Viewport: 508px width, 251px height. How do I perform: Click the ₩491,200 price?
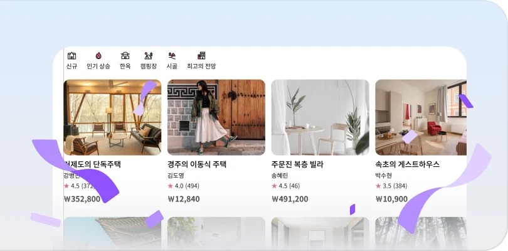(290, 199)
